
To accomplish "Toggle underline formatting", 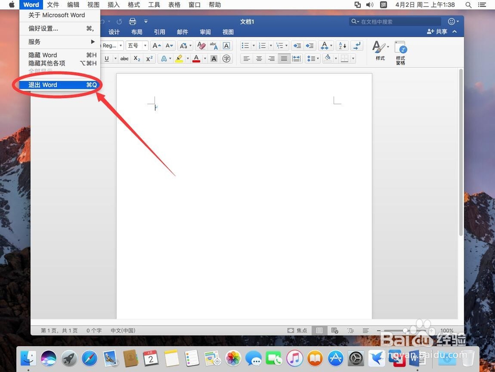I will point(107,59).
